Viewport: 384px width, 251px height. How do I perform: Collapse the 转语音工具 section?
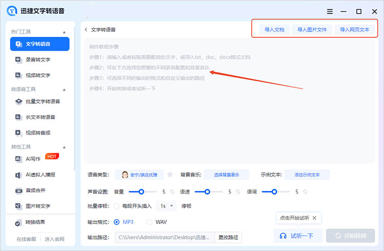(x=64, y=89)
